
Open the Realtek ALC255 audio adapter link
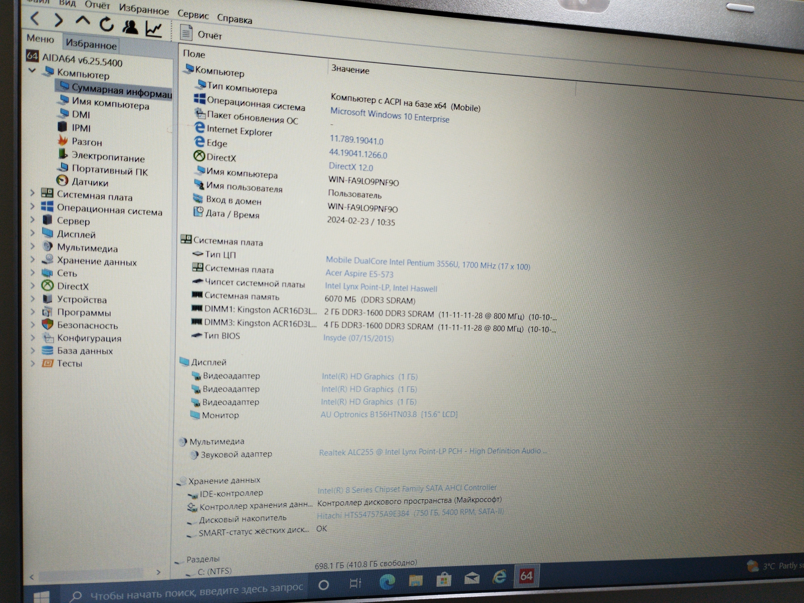tap(433, 451)
